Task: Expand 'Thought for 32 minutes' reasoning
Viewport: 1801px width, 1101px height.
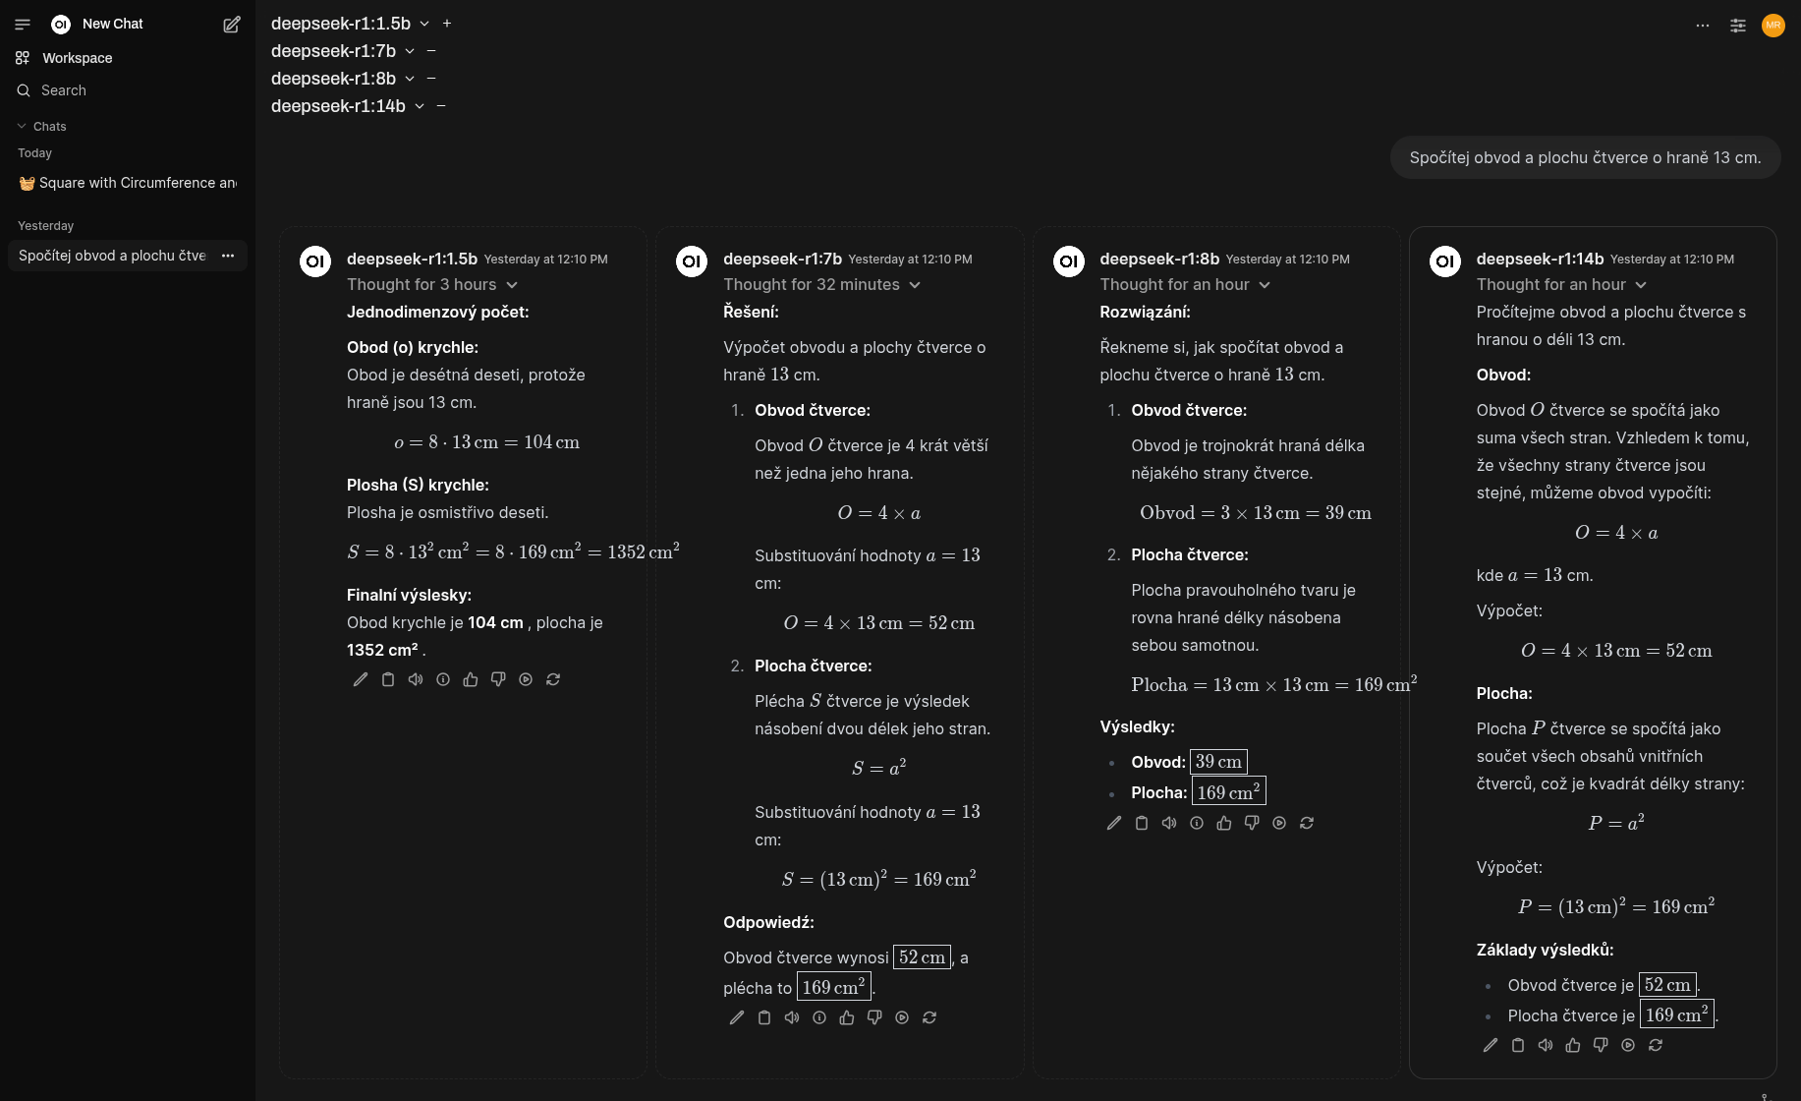Action: coord(821,285)
